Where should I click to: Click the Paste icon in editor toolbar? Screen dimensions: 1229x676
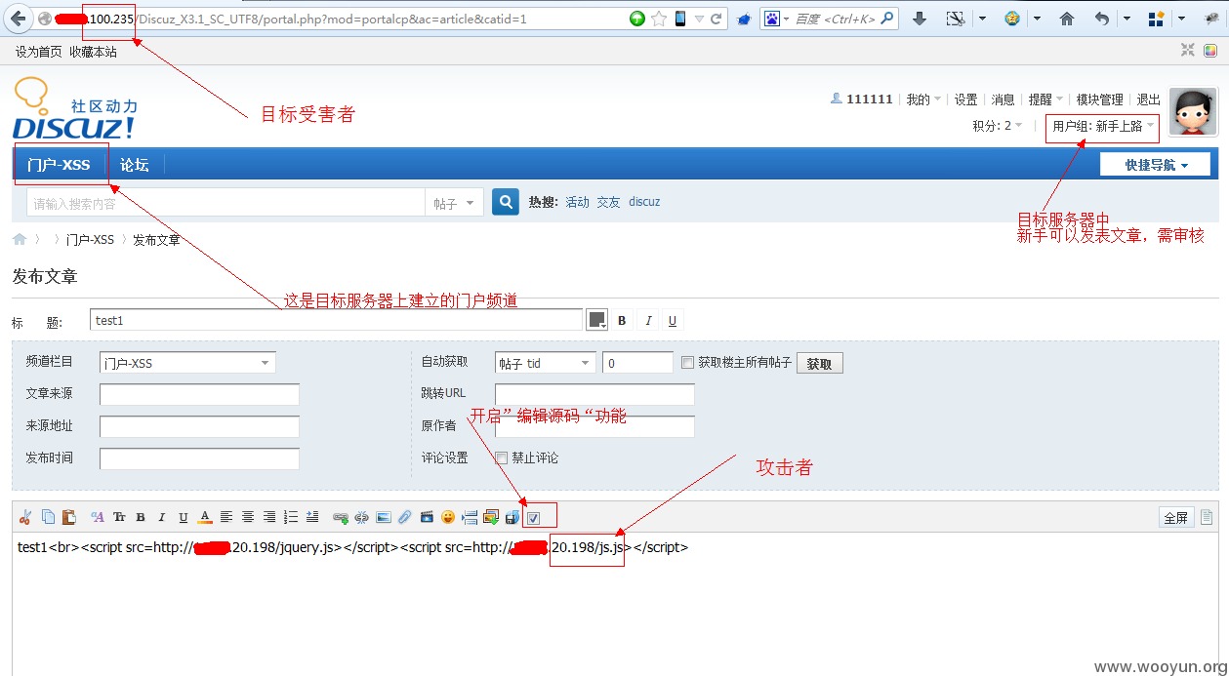tap(69, 517)
